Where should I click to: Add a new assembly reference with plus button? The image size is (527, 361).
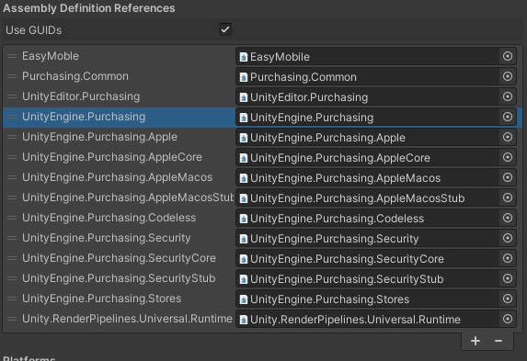[x=475, y=341]
